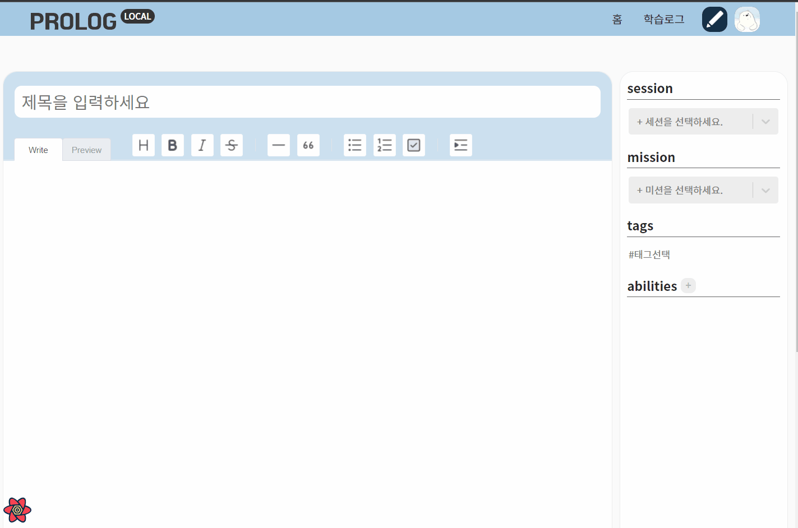The width and height of the screenshot is (798, 528).
Task: Insert a task checklist item
Action: 414,145
